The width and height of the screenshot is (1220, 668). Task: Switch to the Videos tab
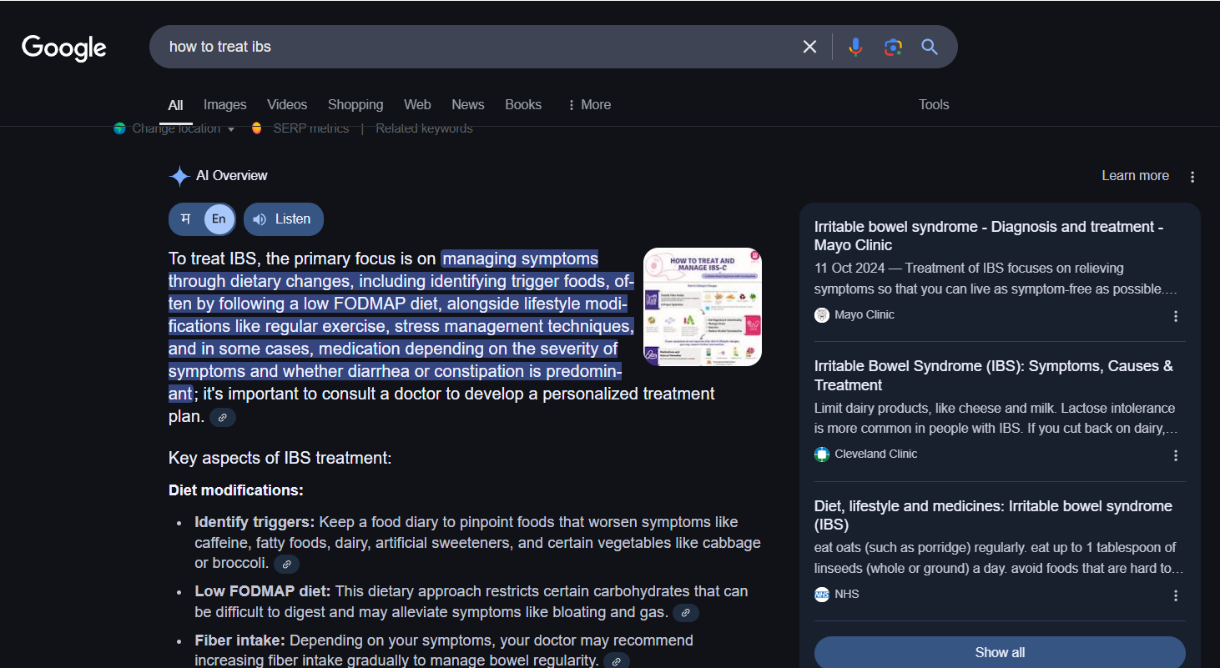click(287, 105)
